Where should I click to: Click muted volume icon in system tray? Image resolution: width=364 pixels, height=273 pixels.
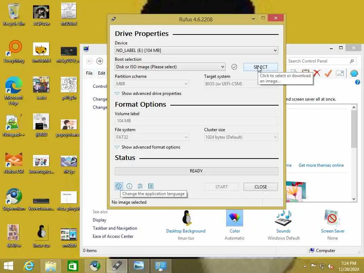(x=330, y=266)
